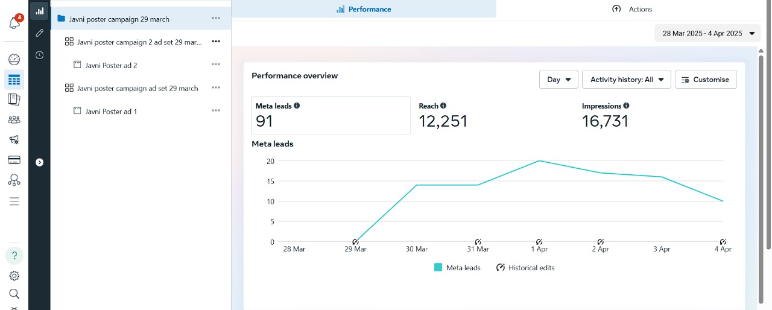Click the Customise button
Screen dimensions: 772x310
point(705,80)
